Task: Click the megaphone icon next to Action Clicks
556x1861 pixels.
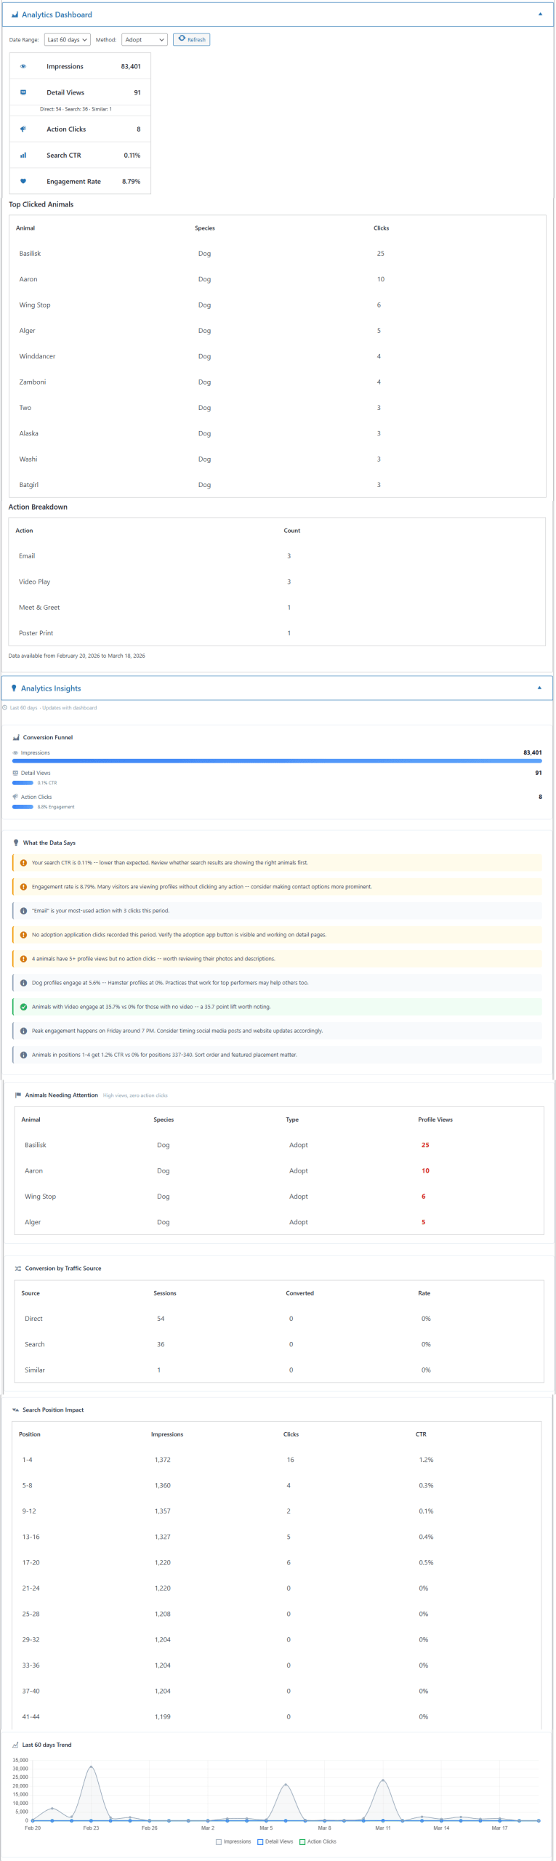Action: click(23, 129)
